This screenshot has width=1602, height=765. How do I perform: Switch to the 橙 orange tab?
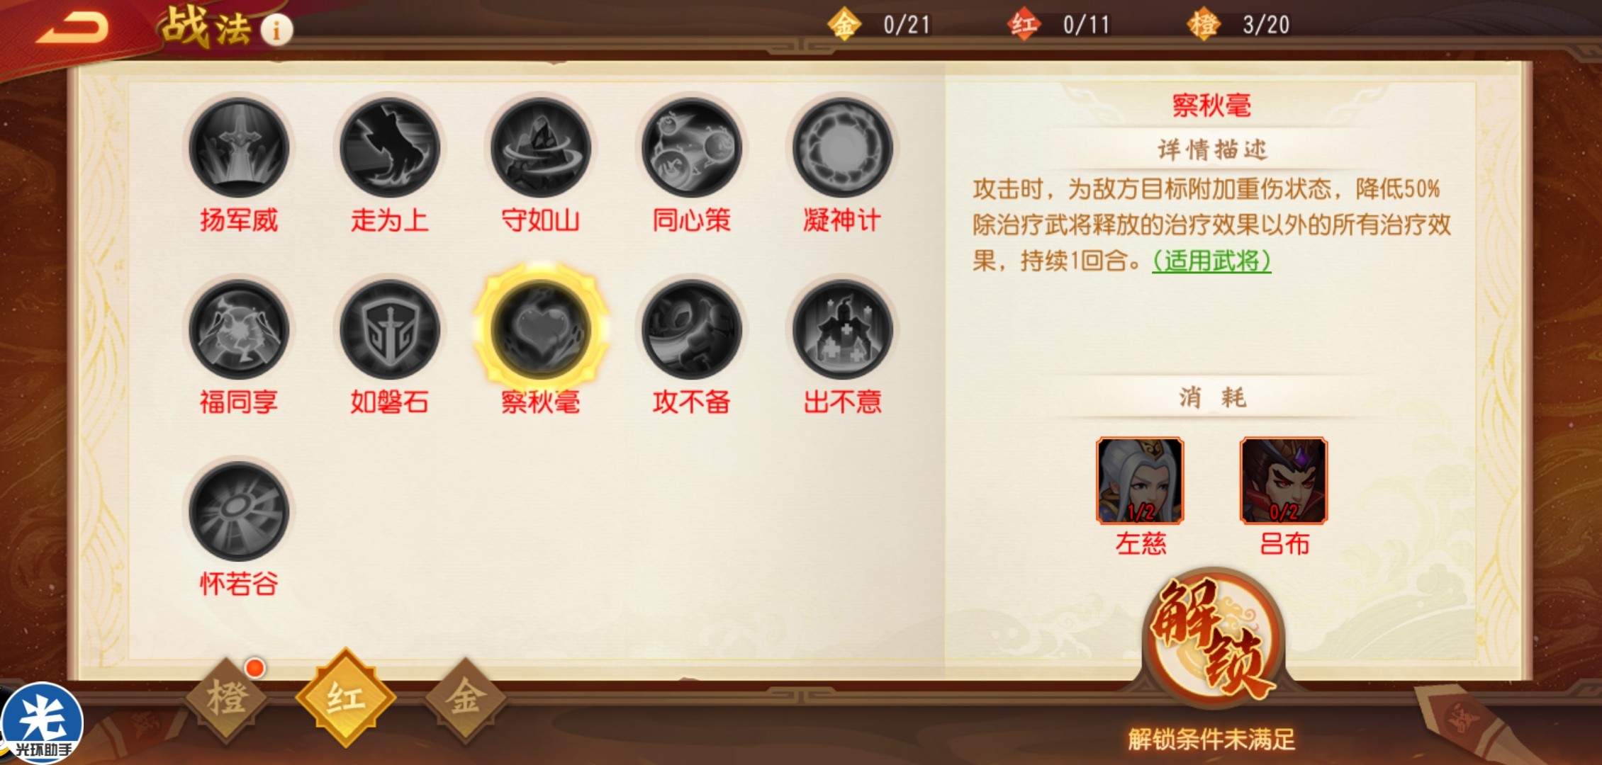click(x=227, y=698)
